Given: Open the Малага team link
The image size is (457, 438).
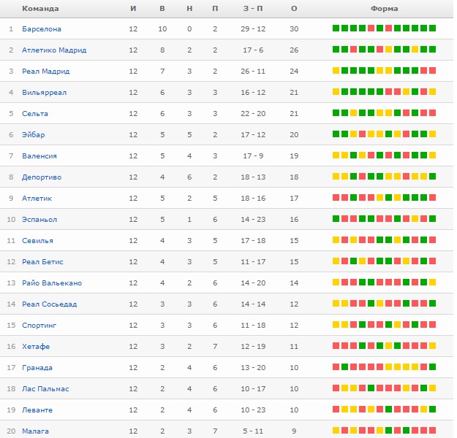Looking at the screenshot, I should click(x=36, y=431).
